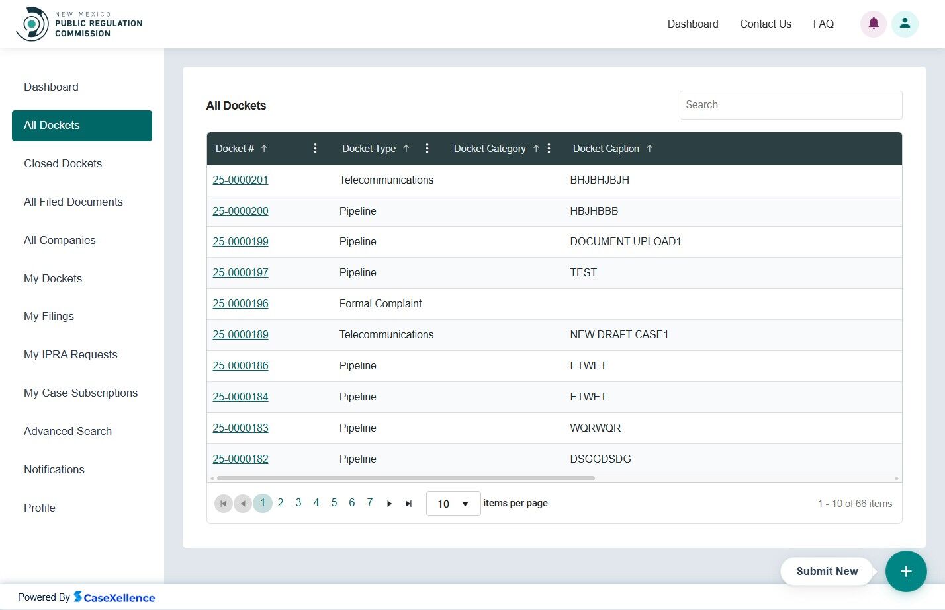945x610 pixels.
Task: Sort by Docket Caption column header
Action: (x=606, y=149)
